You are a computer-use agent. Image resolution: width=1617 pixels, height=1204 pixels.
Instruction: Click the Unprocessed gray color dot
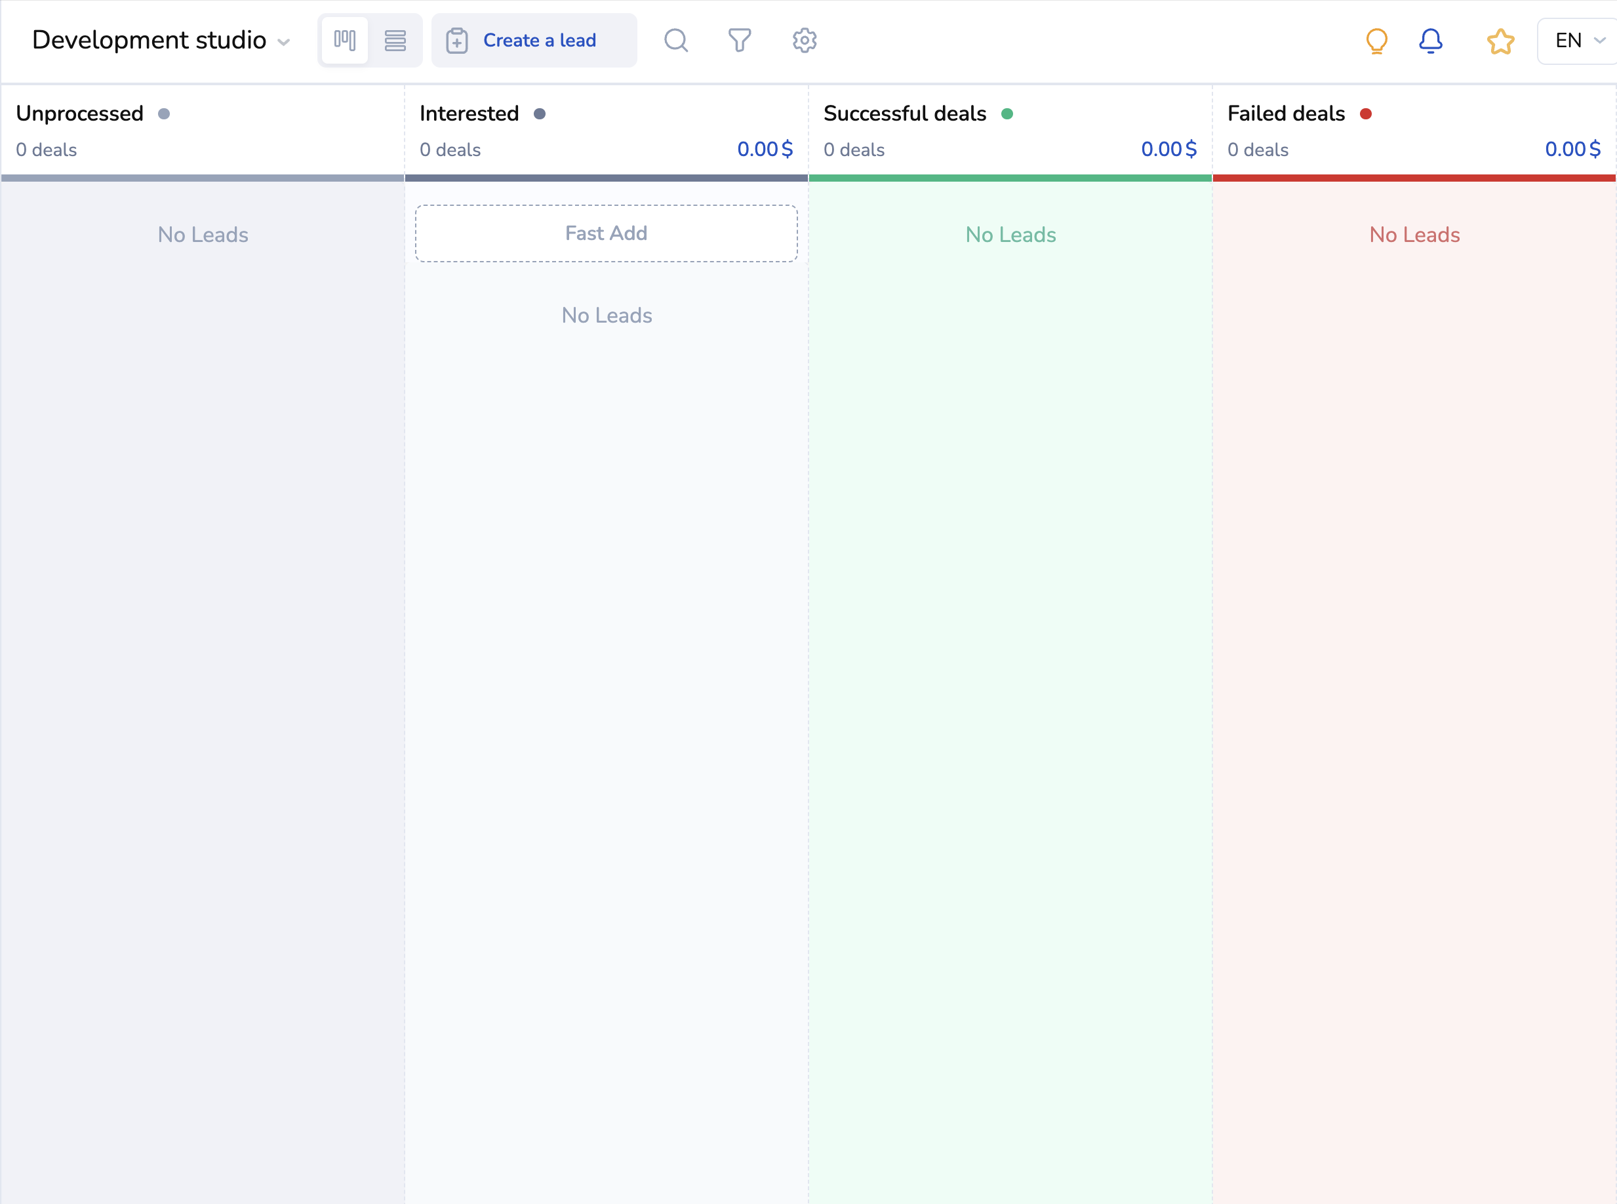click(164, 113)
